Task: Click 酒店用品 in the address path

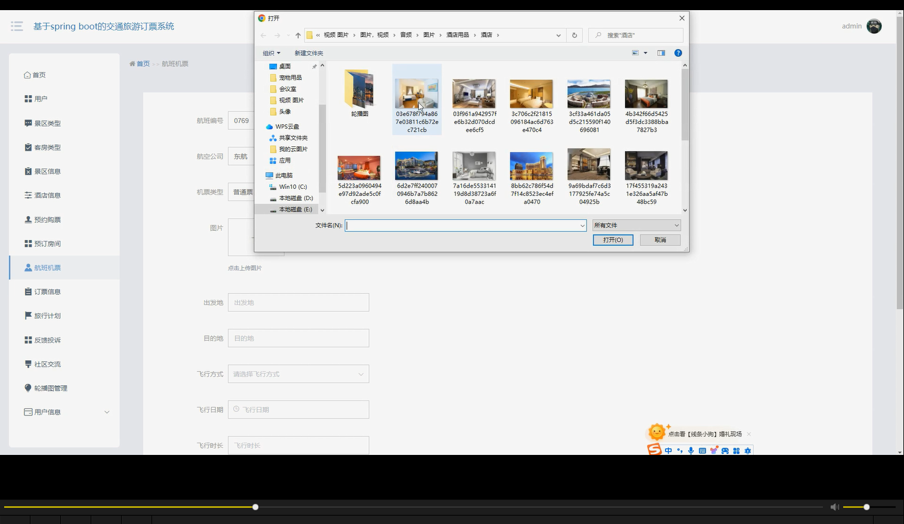Action: tap(458, 35)
